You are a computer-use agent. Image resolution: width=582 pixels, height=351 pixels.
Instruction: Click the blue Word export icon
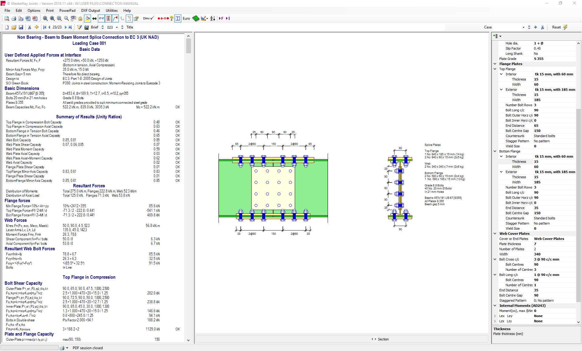pos(28,18)
